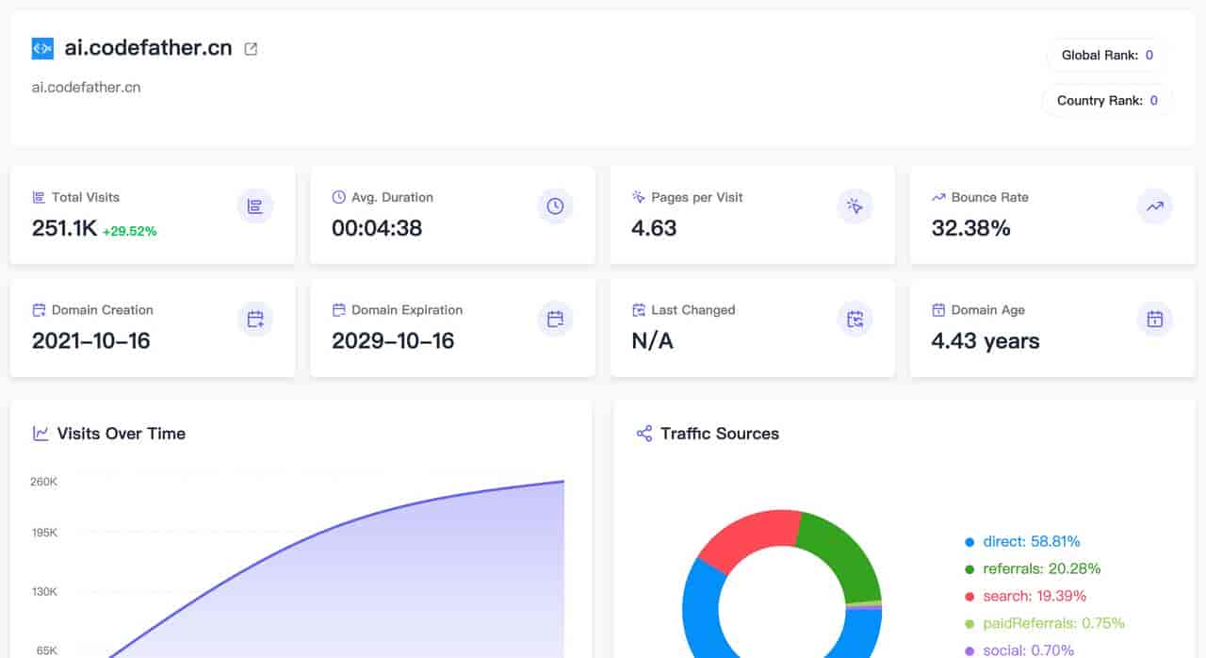
Task: Click the small clock icon left of Avg. Duration
Action: 338,197
